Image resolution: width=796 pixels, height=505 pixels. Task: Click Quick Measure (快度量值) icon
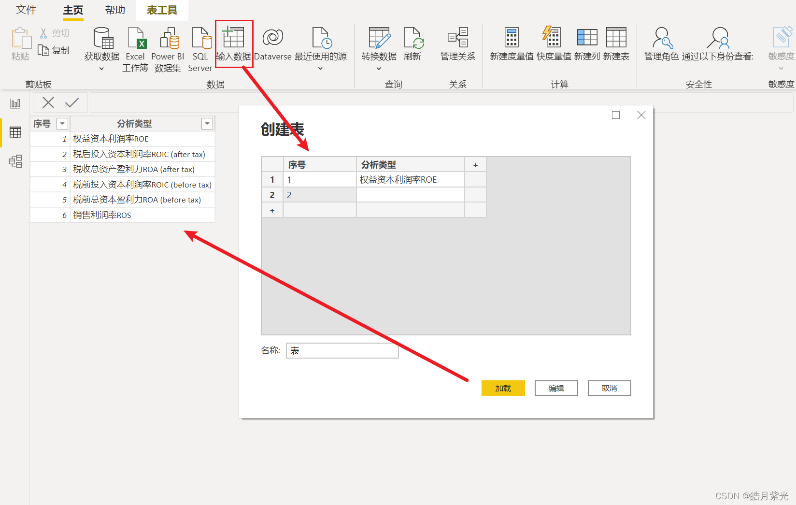(552, 37)
